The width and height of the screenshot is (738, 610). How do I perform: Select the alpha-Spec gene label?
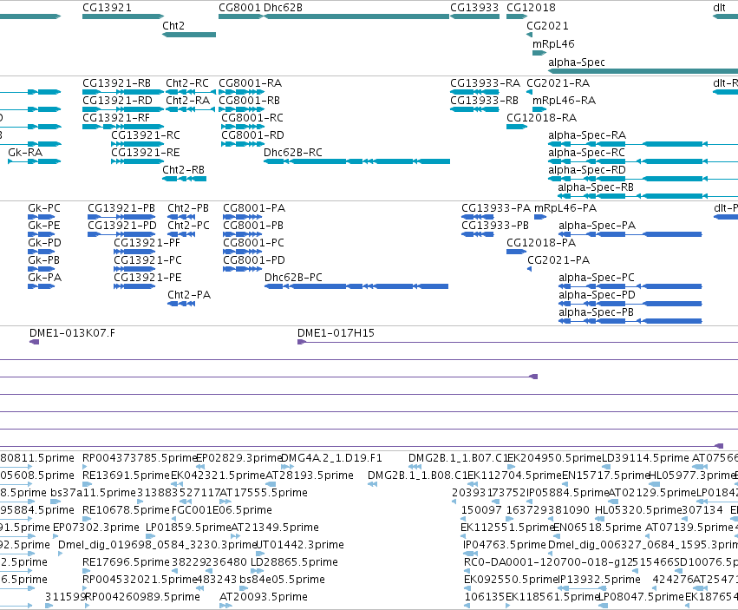(x=577, y=62)
